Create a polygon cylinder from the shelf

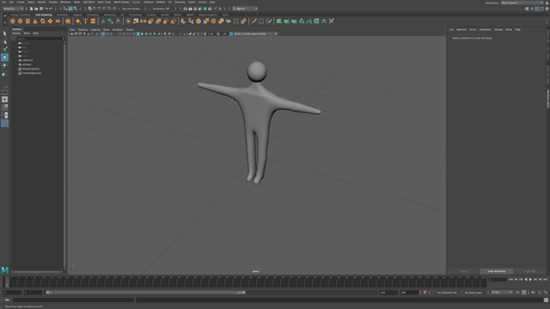(x=27, y=21)
